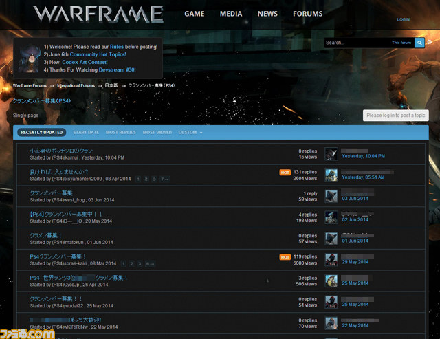Click the search magnifier button
This screenshot has width=440, height=339.
click(x=419, y=43)
